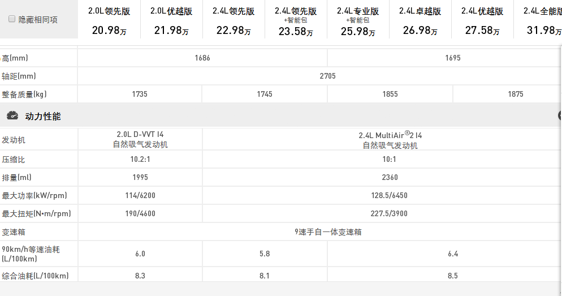The width and height of the screenshot is (562, 296).
Task: Collapse the 动力性能 section via right-edge arrow
Action: [560, 116]
